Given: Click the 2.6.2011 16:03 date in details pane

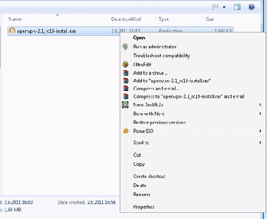Looking at the screenshot, I should pyautogui.click(x=19, y=202).
